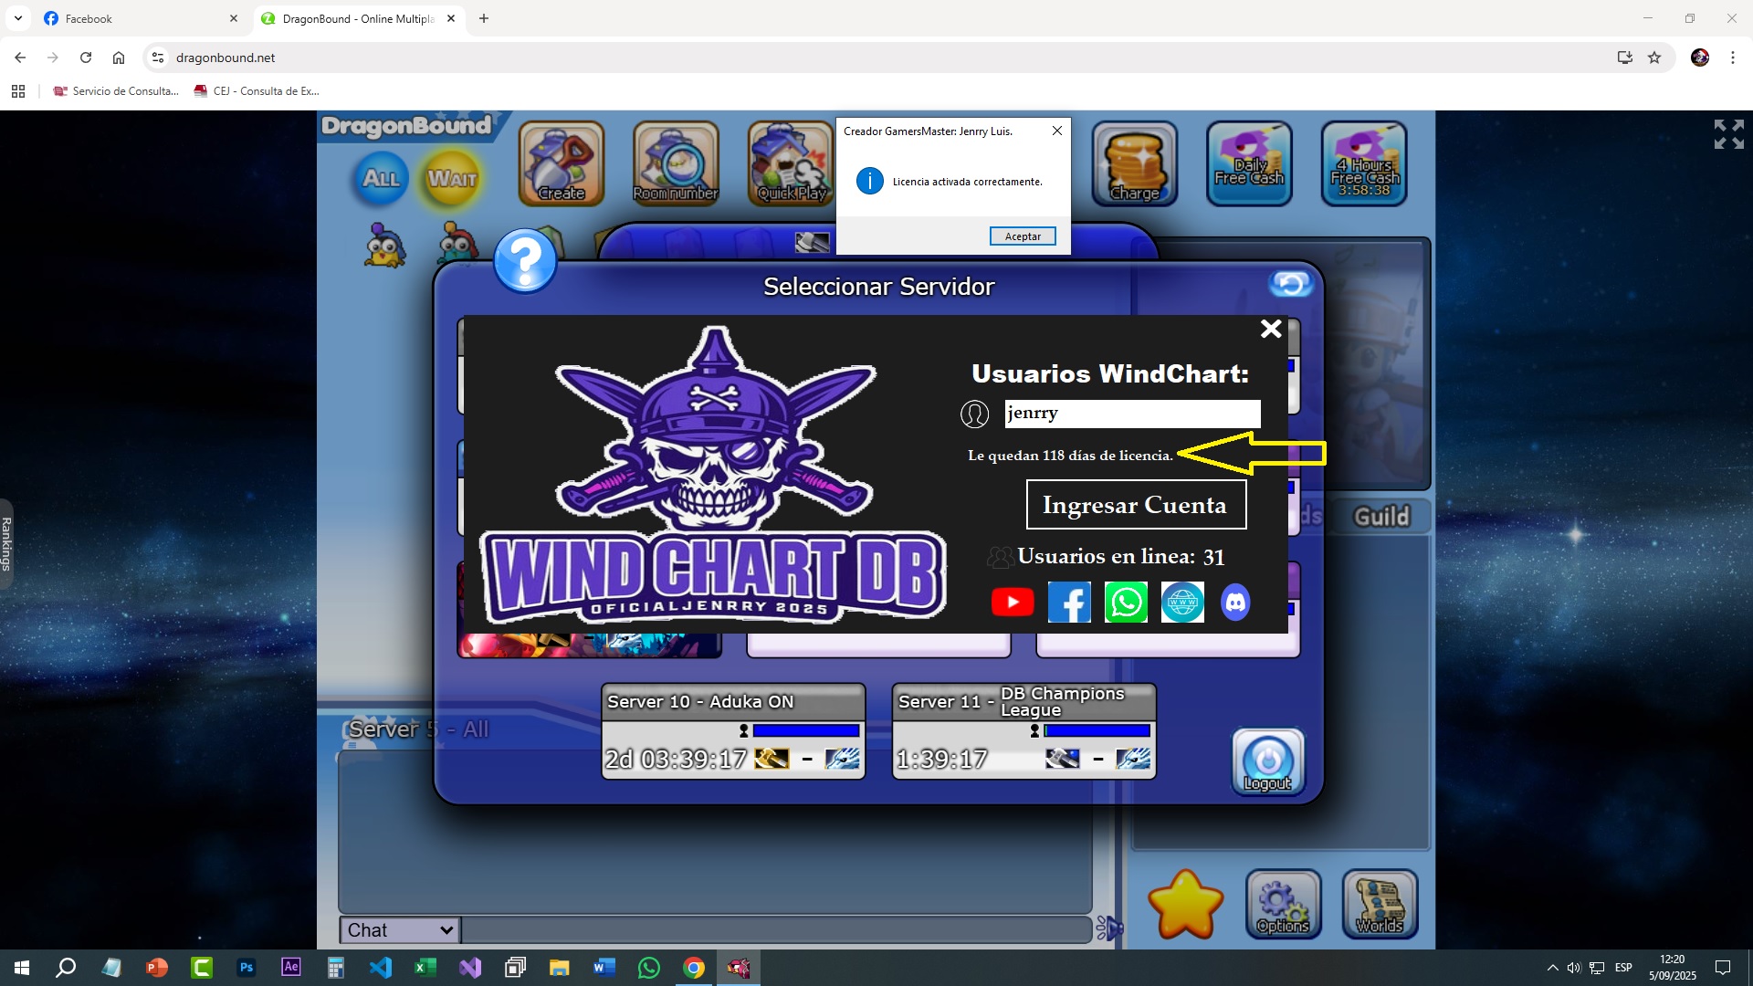Click the Create room icon

(562, 163)
